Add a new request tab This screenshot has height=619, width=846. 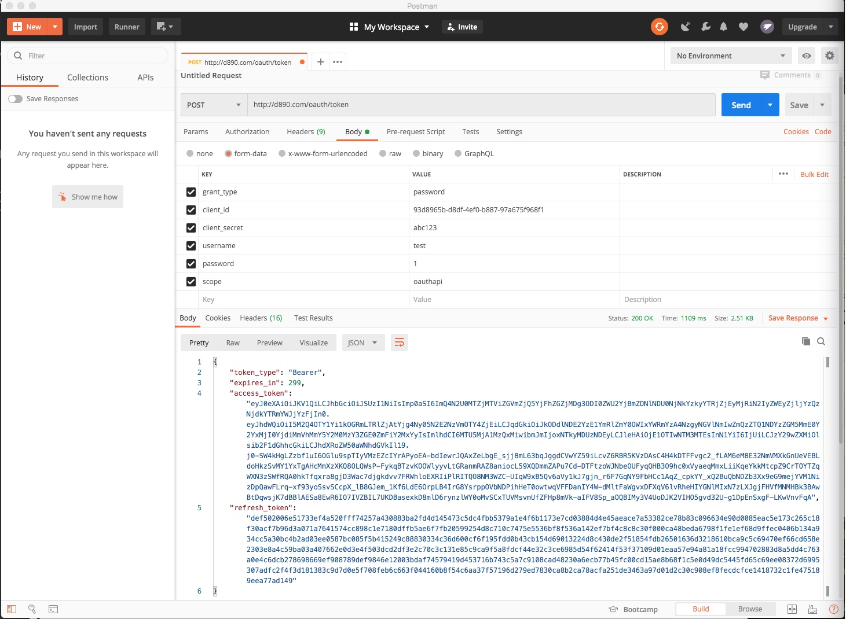coord(320,62)
